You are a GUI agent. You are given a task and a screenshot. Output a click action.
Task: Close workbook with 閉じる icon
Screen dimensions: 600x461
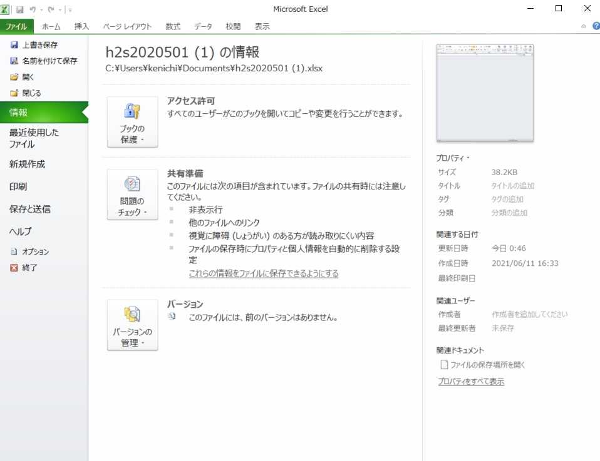14,93
